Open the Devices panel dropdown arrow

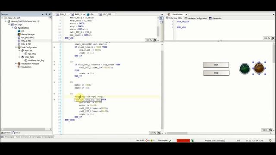pyautogui.click(x=43, y=14)
